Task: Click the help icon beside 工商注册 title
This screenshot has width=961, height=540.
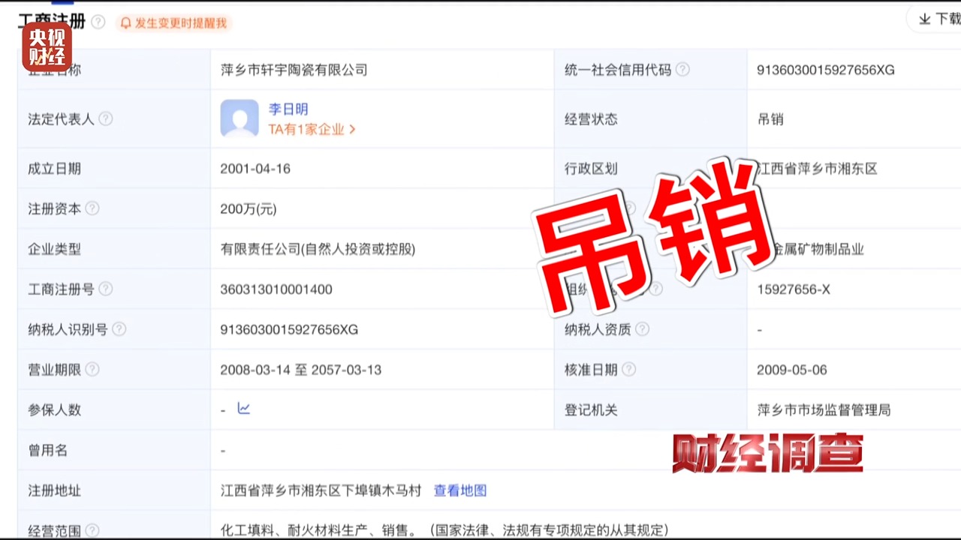Action: click(x=98, y=22)
